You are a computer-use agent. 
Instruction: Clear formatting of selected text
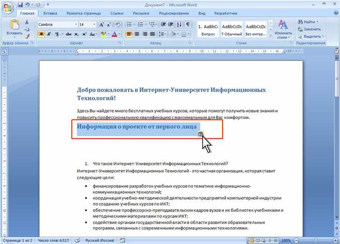pyautogui.click(x=118, y=24)
